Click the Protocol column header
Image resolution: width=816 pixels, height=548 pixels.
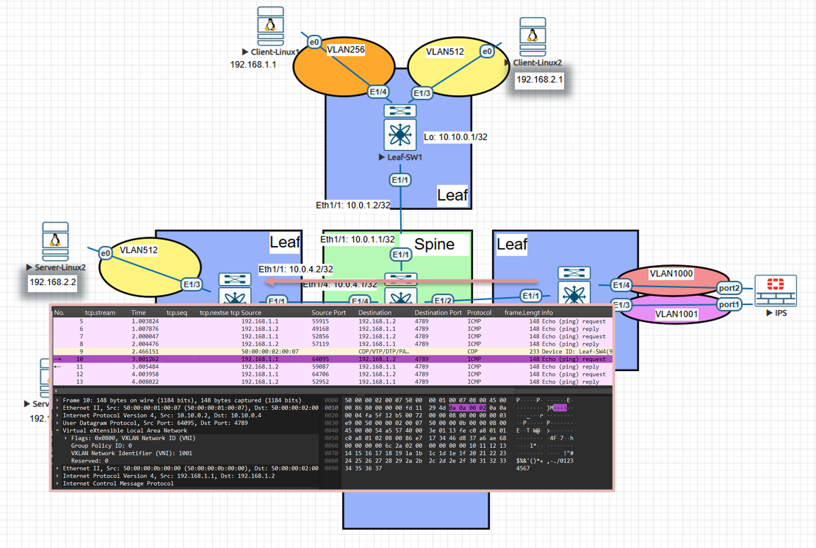[x=479, y=312]
